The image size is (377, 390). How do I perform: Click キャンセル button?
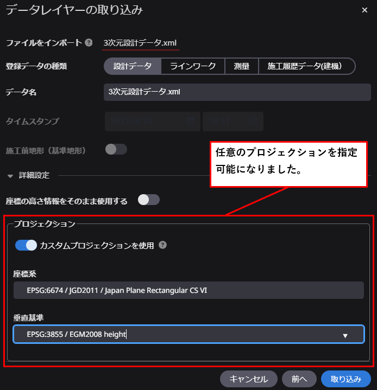point(249,379)
